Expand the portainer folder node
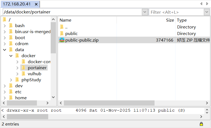Viewport: 211px width, 128px height. click(x=17, y=68)
